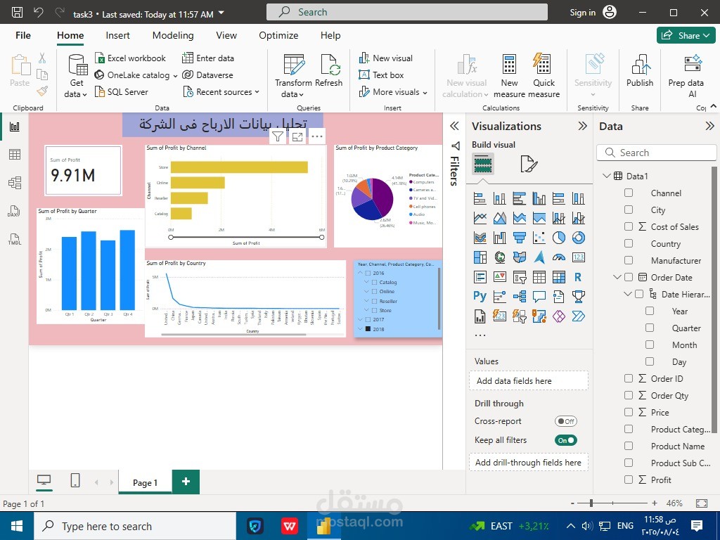Toggle the Keep all filters switch
Screen dimensions: 720x540
pyautogui.click(x=566, y=440)
